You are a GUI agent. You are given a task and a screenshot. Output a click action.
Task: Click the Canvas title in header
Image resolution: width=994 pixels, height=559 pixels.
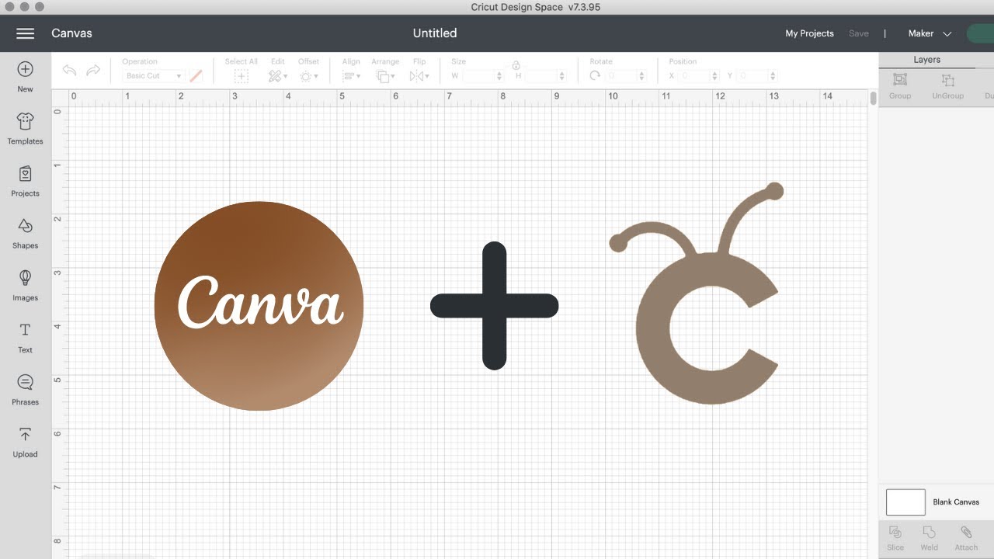71,33
